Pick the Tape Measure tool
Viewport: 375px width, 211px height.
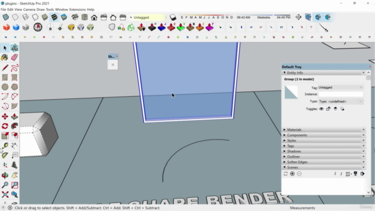5,146
